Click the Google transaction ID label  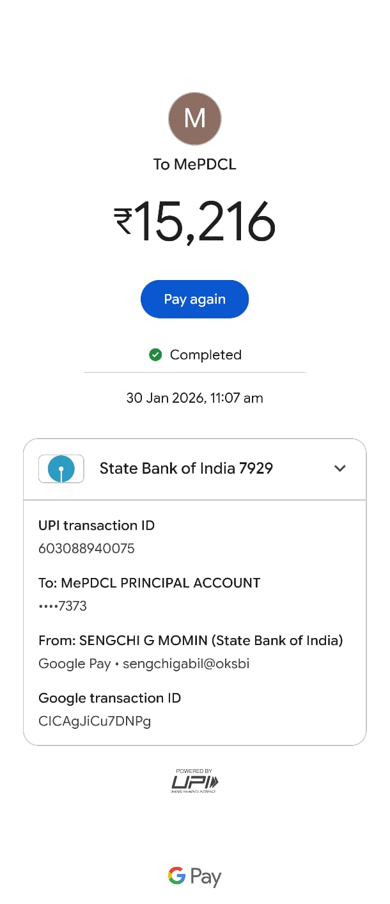coord(109,698)
